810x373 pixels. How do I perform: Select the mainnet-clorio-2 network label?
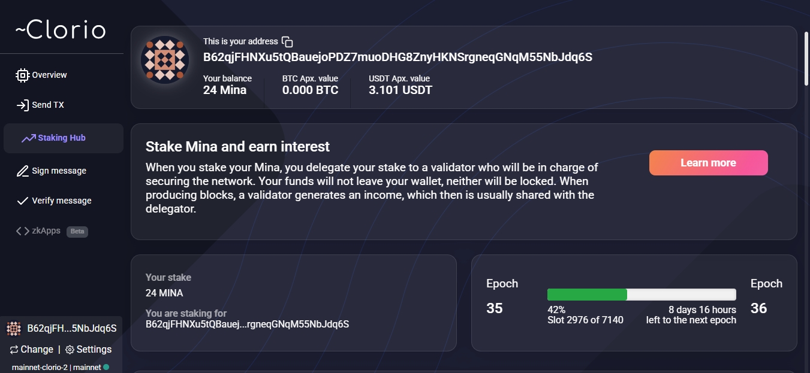(x=40, y=367)
